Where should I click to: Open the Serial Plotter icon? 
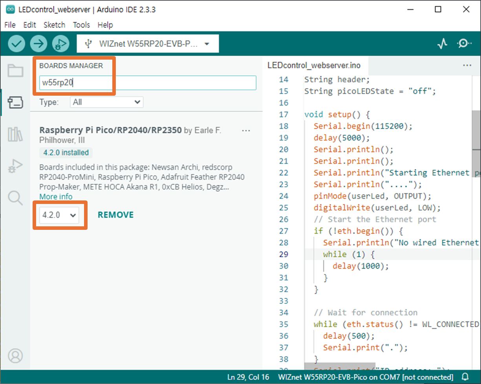[x=443, y=44]
